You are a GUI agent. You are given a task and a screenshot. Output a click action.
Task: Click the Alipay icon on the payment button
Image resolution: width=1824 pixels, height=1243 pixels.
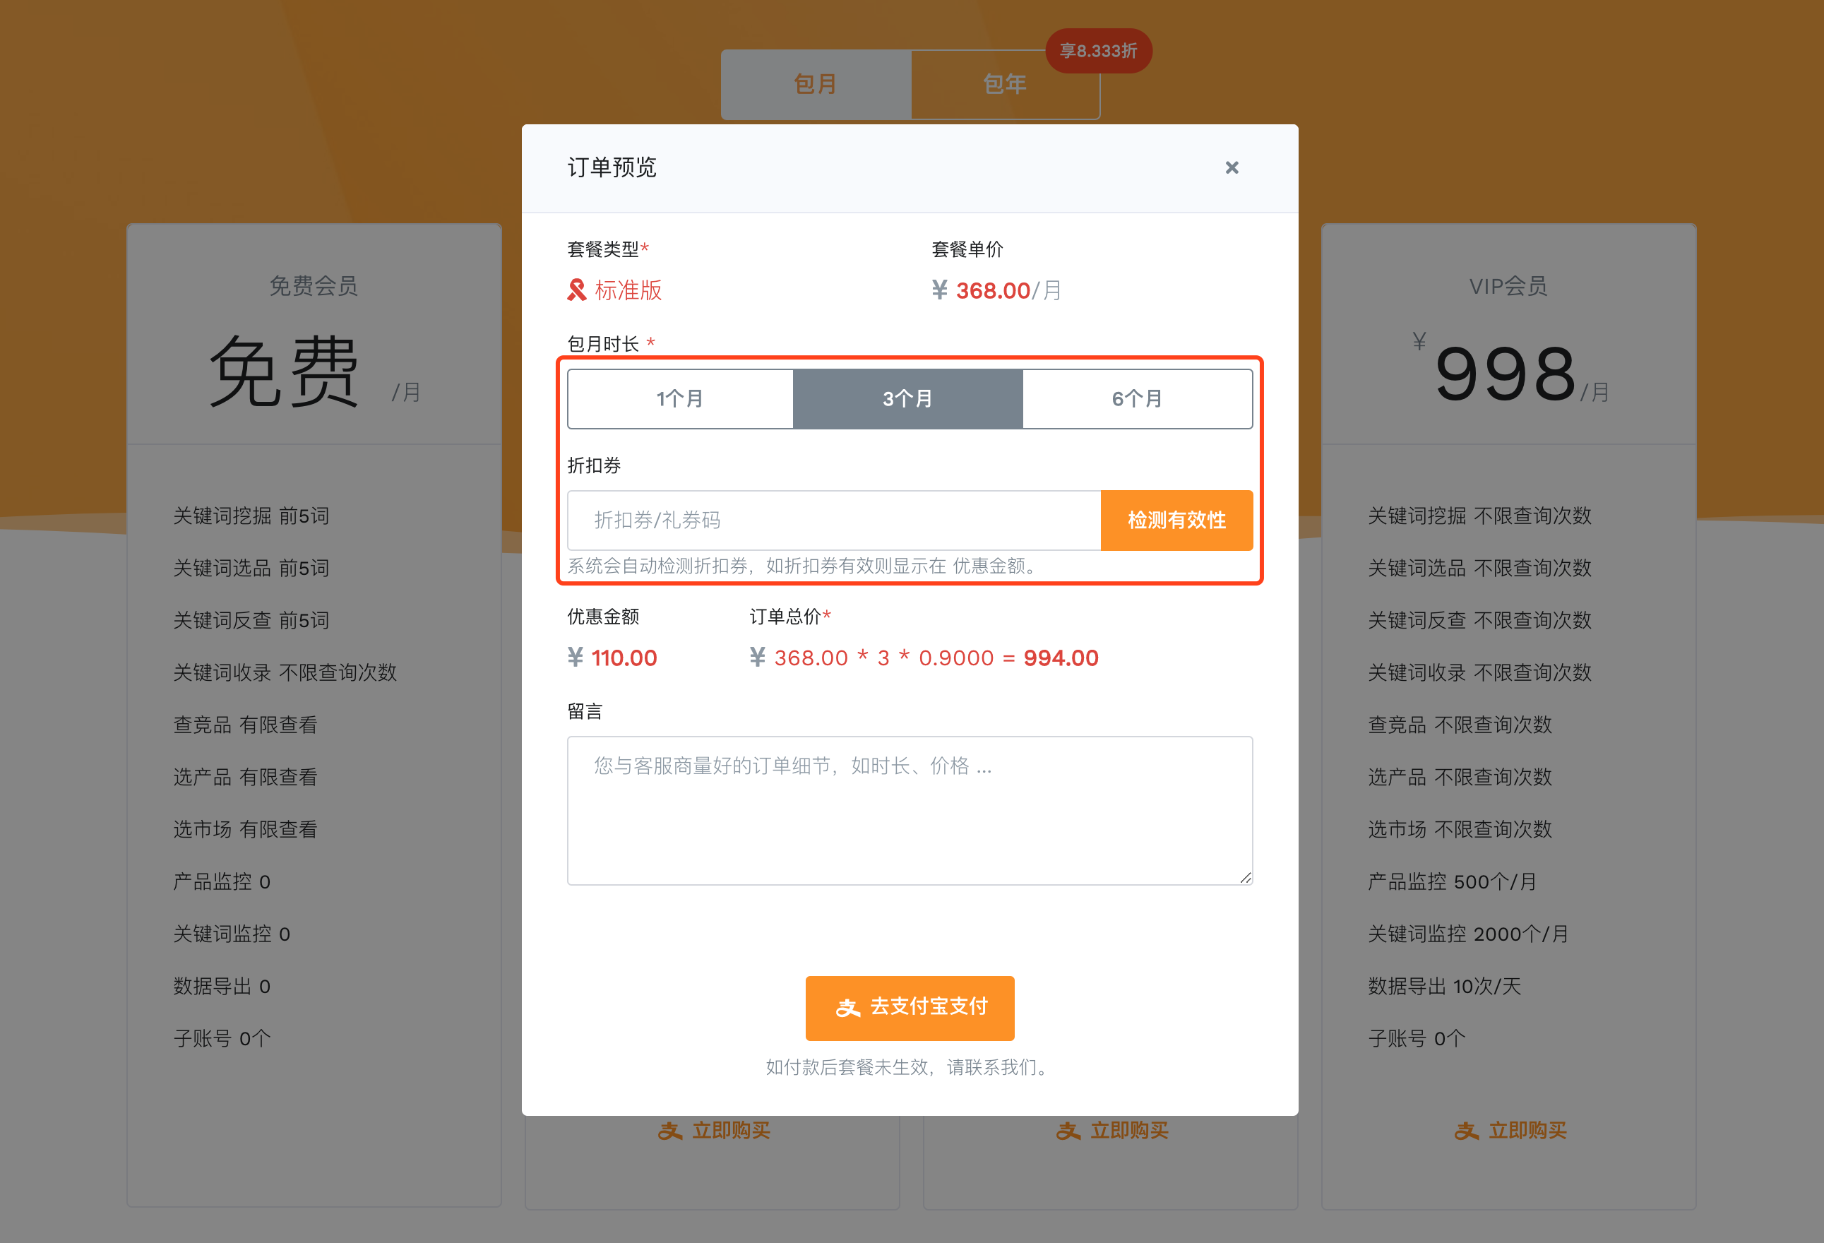click(x=847, y=1009)
